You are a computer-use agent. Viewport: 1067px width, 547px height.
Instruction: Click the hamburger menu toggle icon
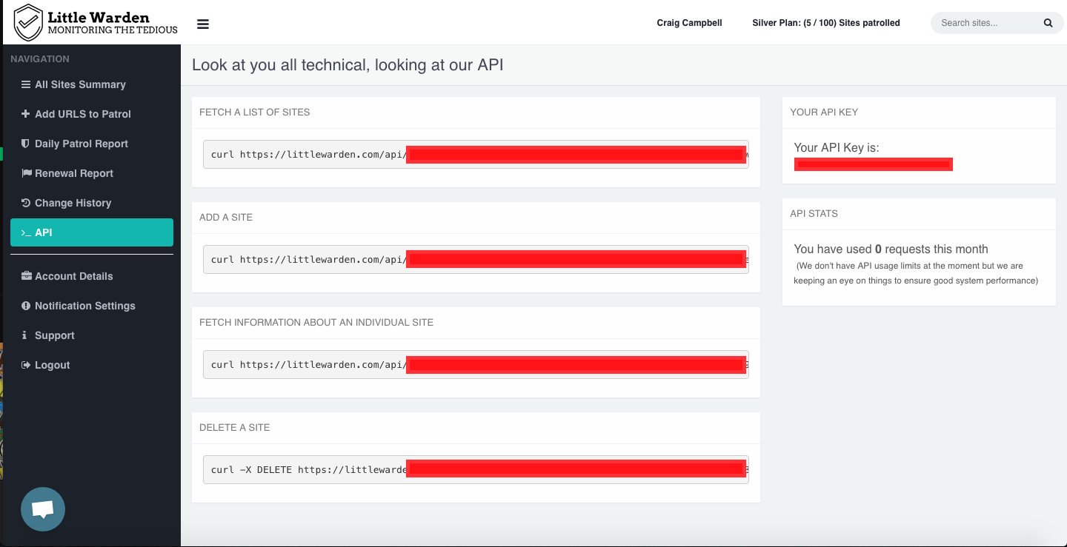click(203, 24)
